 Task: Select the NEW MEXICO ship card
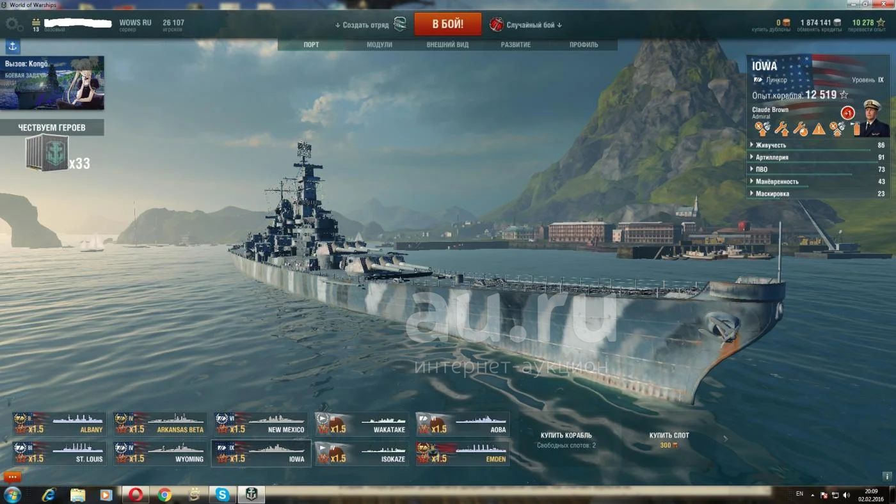pos(260,424)
